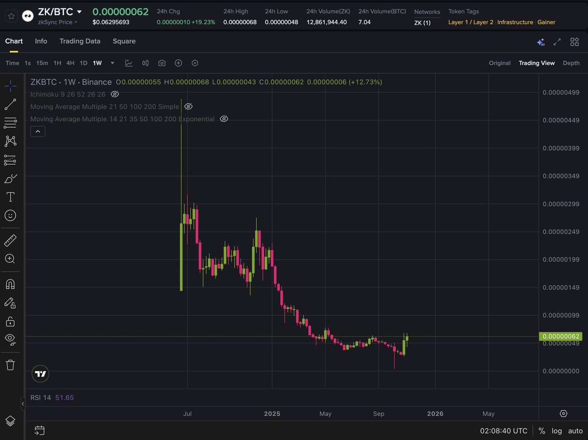Collapse the indicator legend with chevron
This screenshot has width=588, height=440.
coord(38,131)
